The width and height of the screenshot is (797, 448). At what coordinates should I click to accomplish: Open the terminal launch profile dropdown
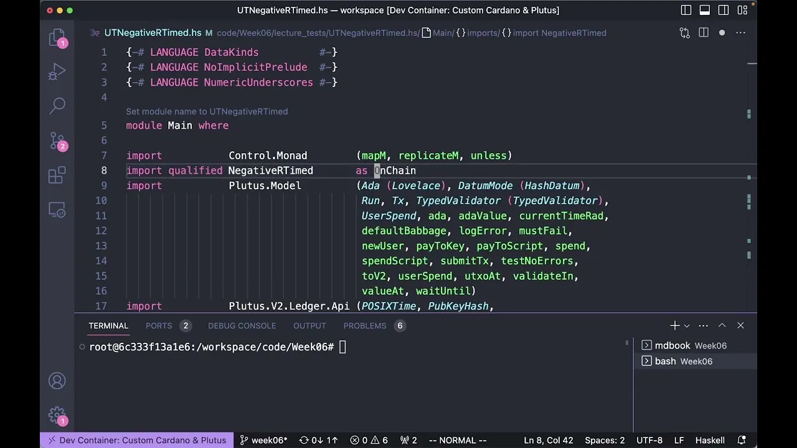687,325
